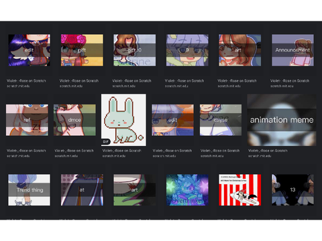The image size is (322, 241).
Task: Follow the scratch.mit.edu link under the 'Announcement' thumbnail
Action: [282, 86]
